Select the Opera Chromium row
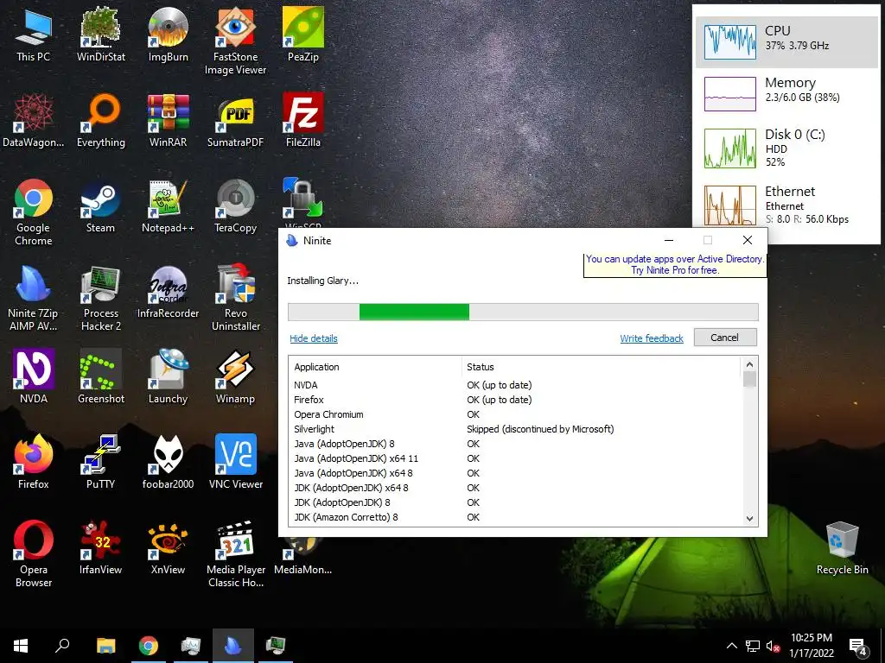Screen dimensions: 885x663 [x=516, y=414]
